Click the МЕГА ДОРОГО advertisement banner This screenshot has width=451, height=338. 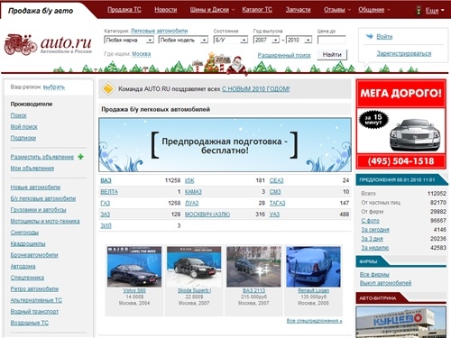click(x=400, y=124)
